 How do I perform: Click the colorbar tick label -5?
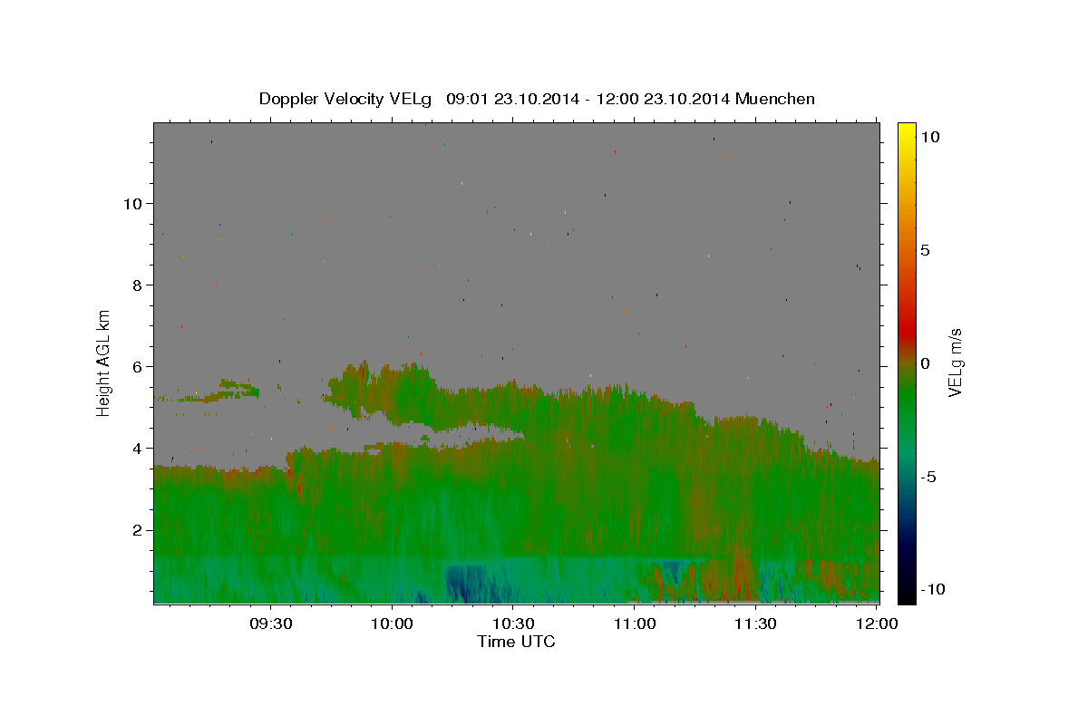point(928,477)
